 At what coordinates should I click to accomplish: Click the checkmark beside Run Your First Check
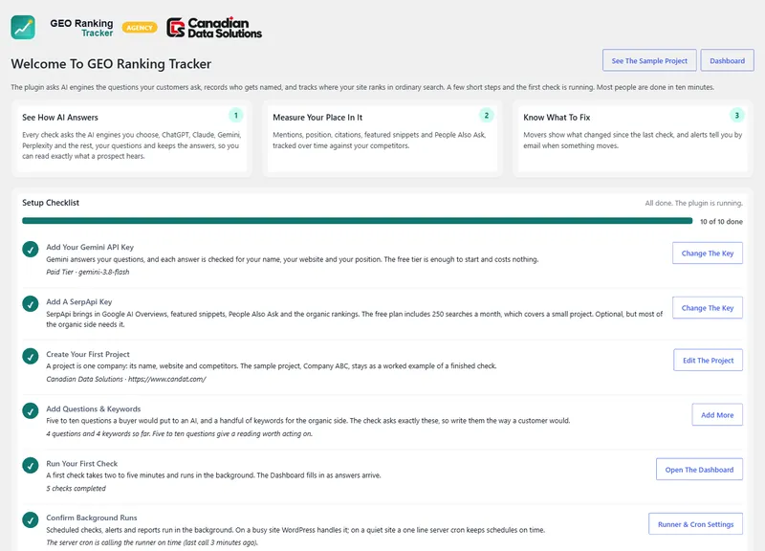tap(31, 466)
